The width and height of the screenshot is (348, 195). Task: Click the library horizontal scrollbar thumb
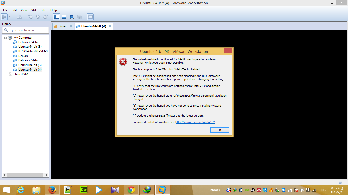25,175
